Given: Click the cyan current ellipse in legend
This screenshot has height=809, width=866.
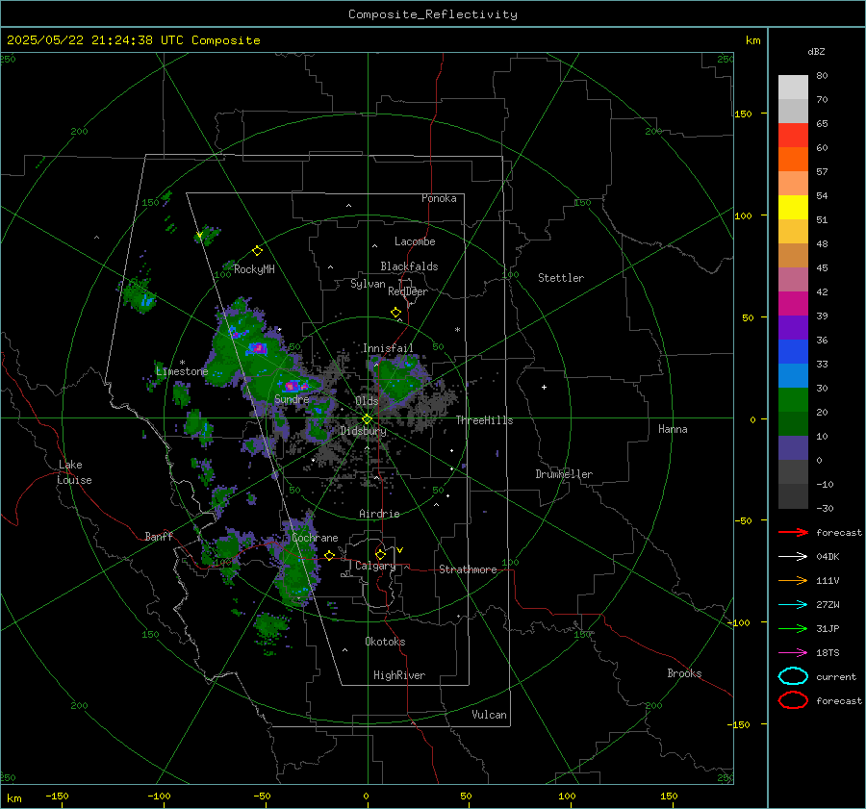Looking at the screenshot, I should pos(793,676).
